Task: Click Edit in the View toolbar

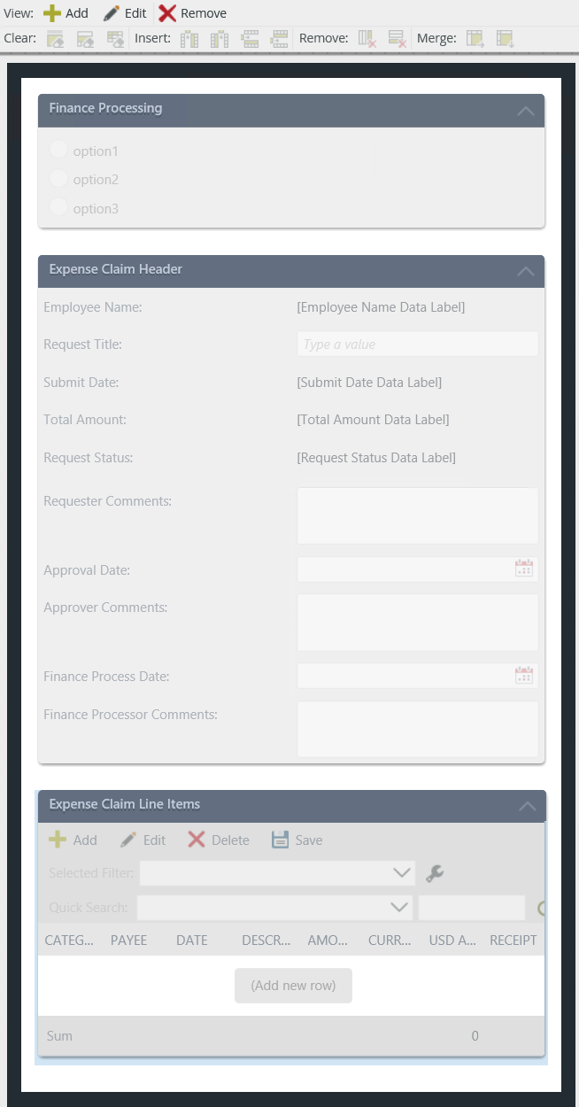Action: pos(124,12)
